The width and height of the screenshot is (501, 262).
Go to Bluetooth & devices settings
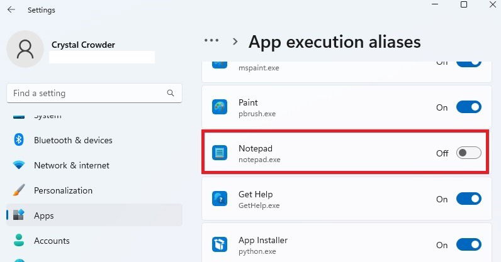point(94,140)
